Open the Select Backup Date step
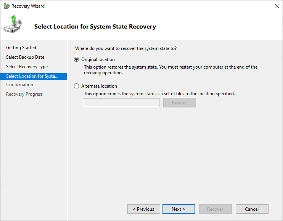The height and width of the screenshot is (221, 283). (25, 57)
